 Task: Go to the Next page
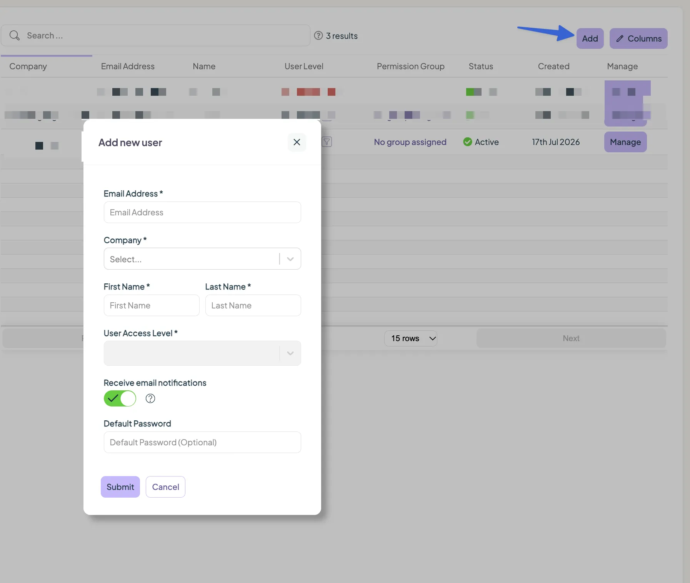(571, 338)
